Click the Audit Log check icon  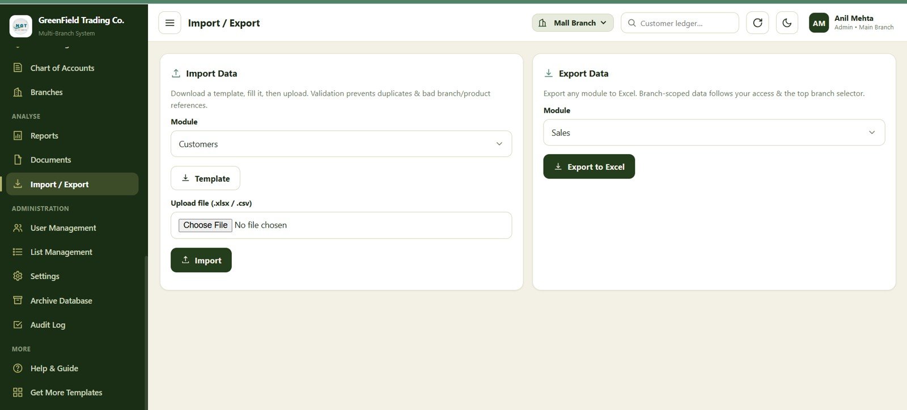point(18,325)
